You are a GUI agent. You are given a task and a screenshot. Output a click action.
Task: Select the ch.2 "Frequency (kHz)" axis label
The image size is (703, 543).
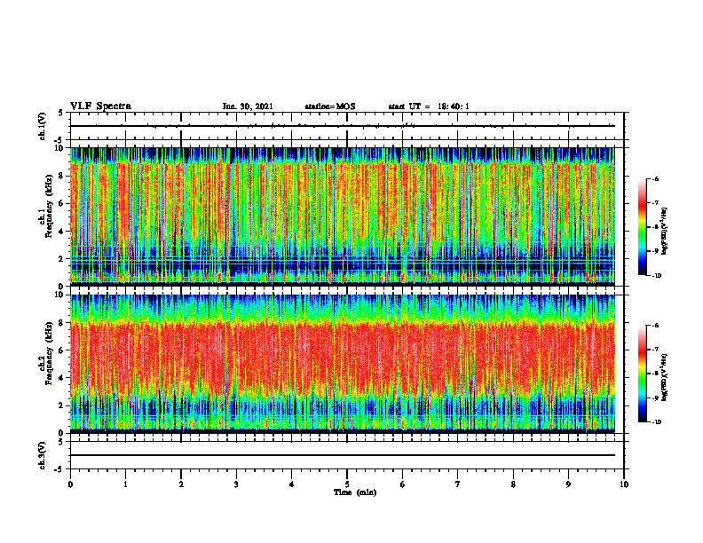point(49,353)
